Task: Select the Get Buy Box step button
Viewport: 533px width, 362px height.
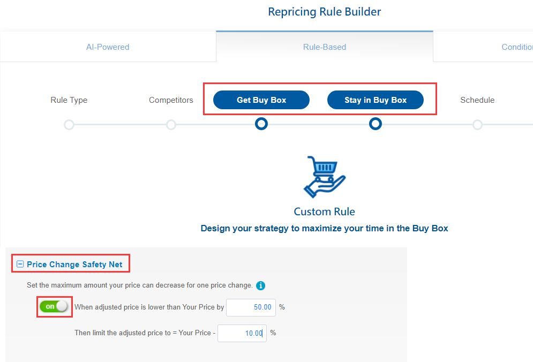Action: point(261,100)
